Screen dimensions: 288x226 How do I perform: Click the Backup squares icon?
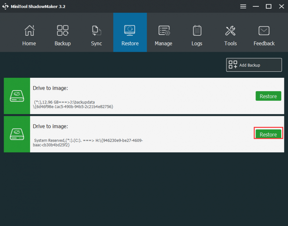point(63,30)
